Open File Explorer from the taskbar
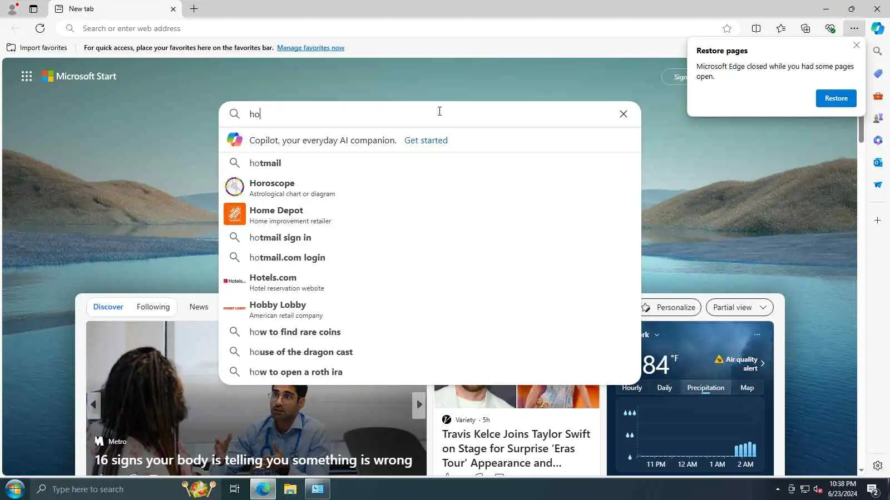890x500 pixels. (x=290, y=489)
